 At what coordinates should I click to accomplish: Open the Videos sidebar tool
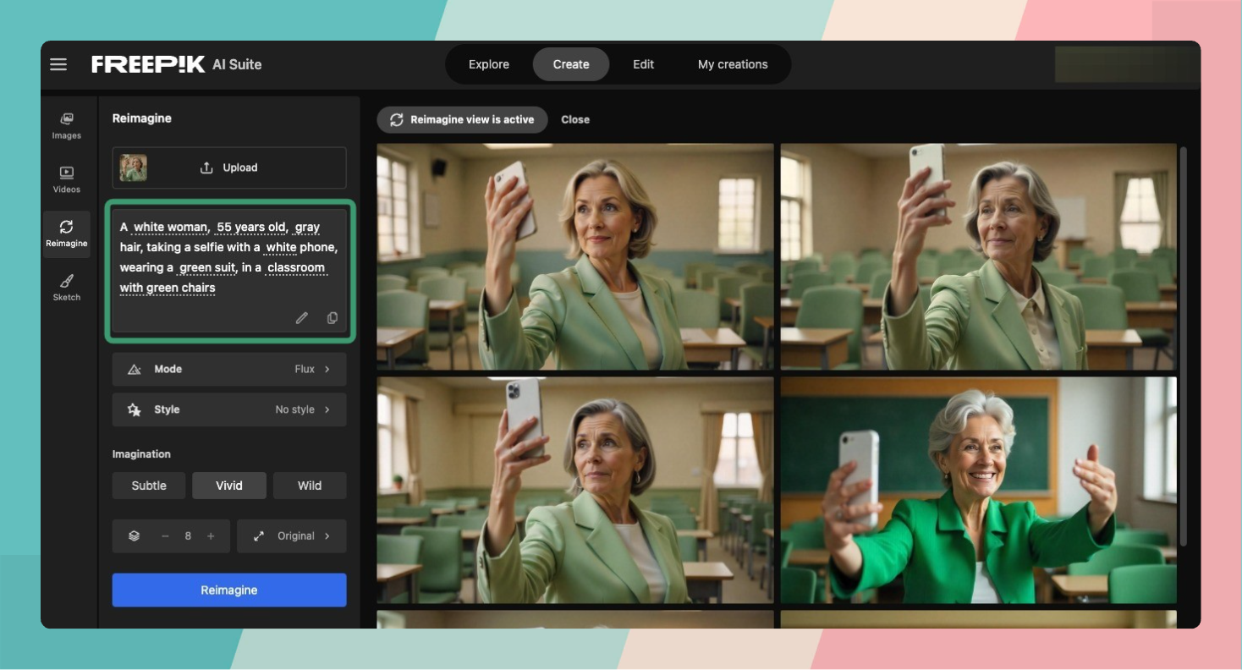coord(67,179)
